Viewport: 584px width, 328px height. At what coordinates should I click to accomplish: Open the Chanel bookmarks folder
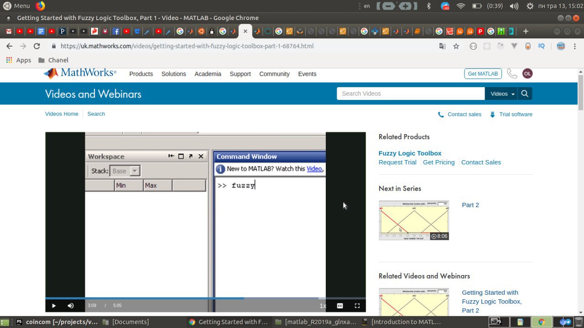(53, 60)
